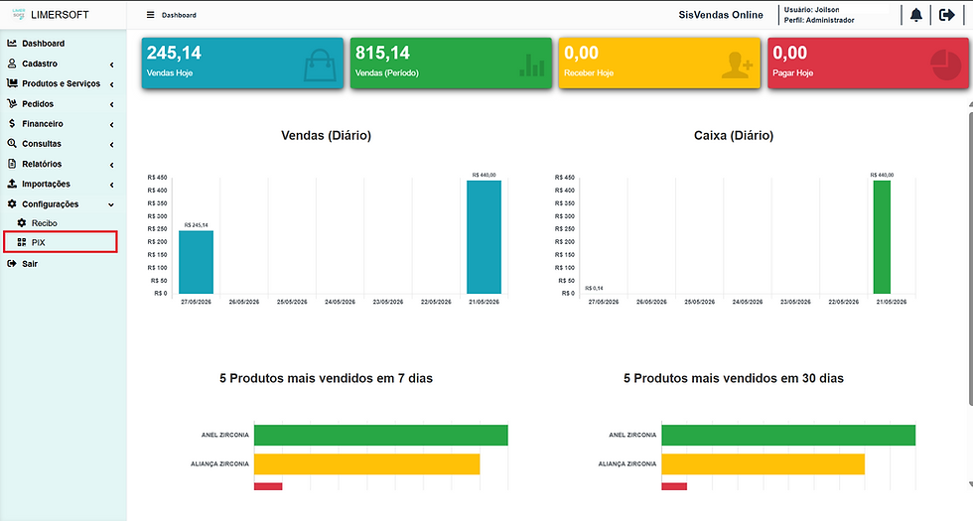973x521 pixels.
Task: Expand the Consultas submenu chevron
Action: point(111,145)
